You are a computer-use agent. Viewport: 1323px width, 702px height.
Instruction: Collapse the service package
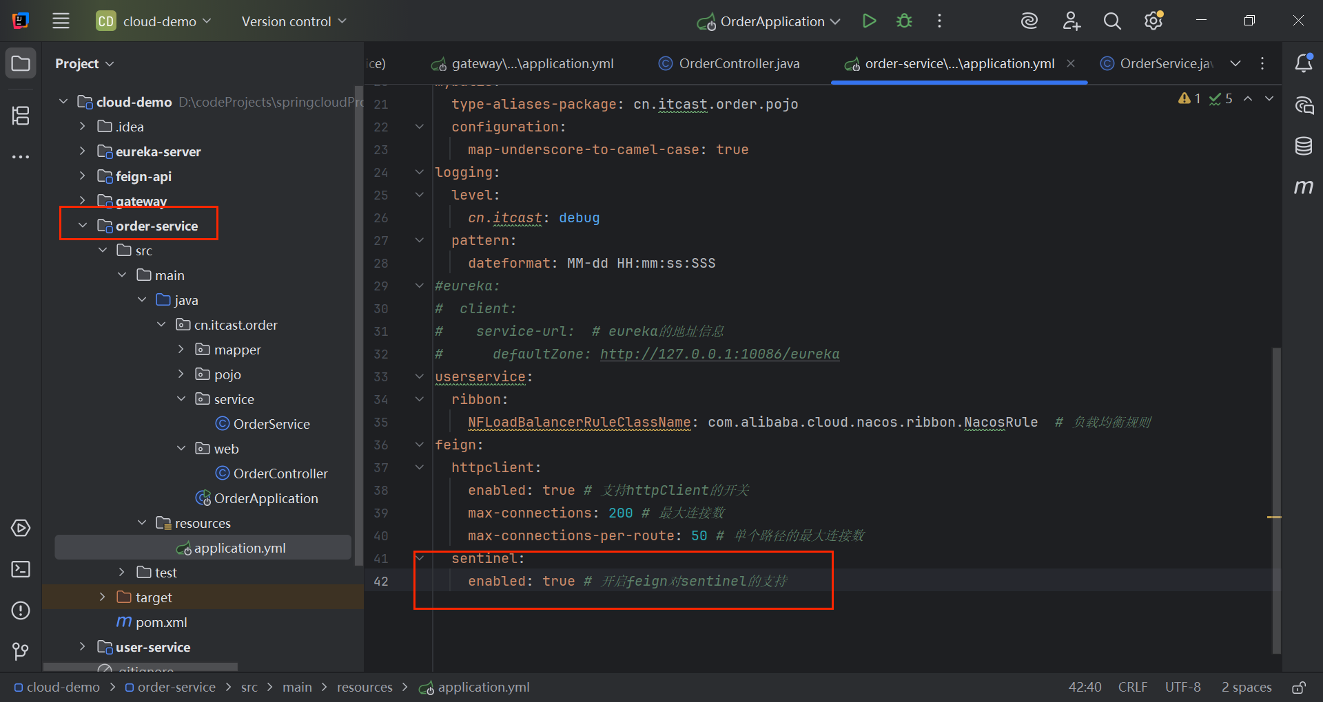pyautogui.click(x=181, y=399)
